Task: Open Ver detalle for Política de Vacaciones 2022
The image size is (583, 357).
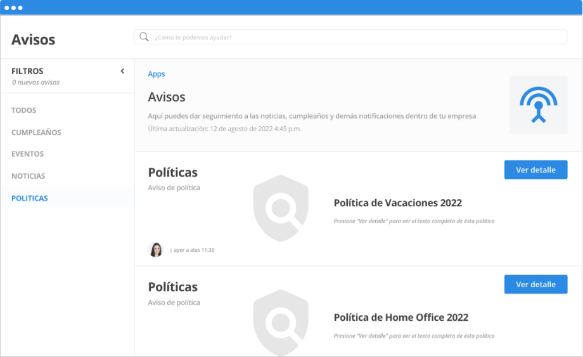Action: click(x=535, y=169)
